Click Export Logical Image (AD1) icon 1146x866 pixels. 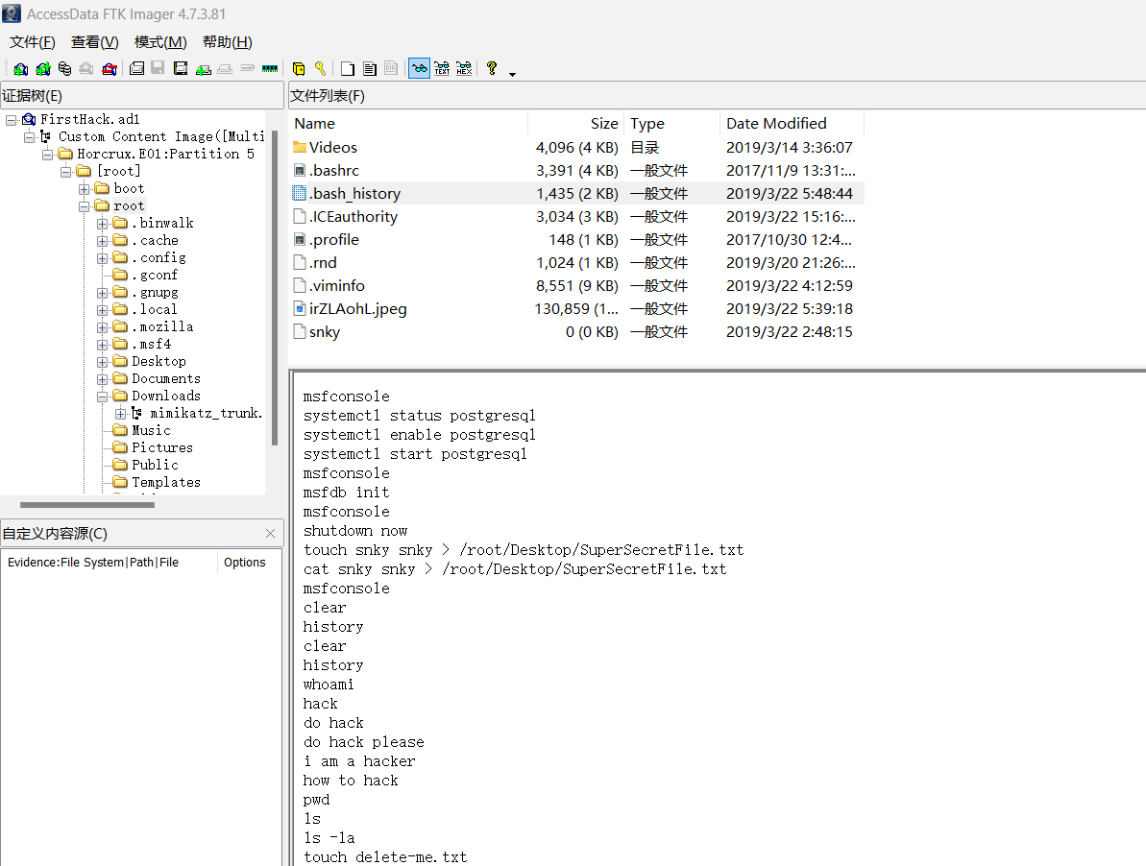[181, 68]
